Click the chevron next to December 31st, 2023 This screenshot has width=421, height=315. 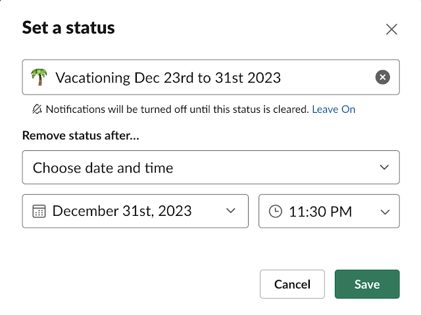point(230,211)
